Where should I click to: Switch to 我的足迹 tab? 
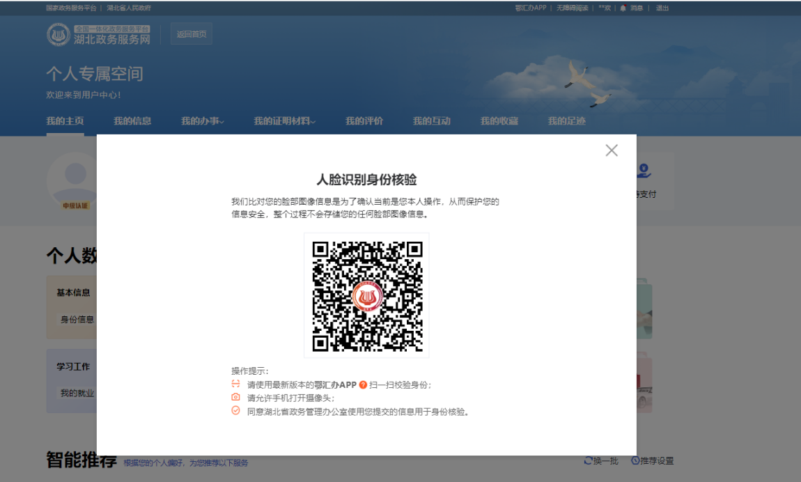click(x=566, y=121)
